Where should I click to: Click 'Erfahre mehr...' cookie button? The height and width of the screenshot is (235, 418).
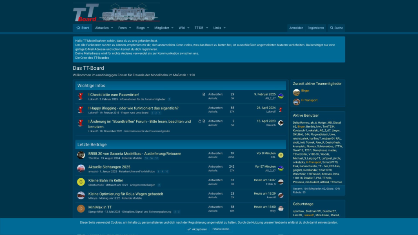[221, 229]
